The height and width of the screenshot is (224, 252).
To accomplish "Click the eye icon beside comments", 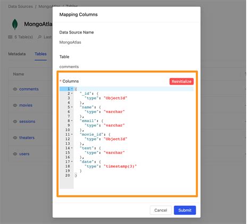I will click(x=15, y=89).
